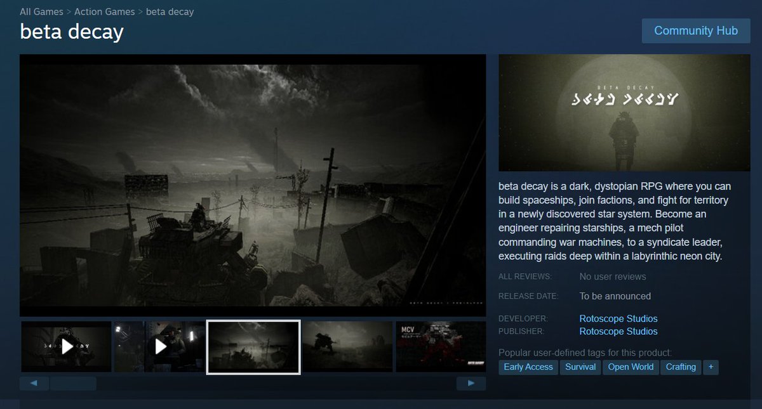Click the right arrow of thumbnail strip

pyautogui.click(x=471, y=383)
